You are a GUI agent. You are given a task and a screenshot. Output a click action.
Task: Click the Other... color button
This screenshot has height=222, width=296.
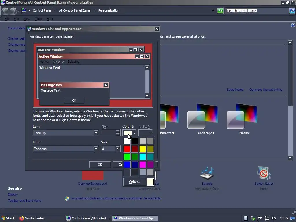pyautogui.click(x=135, y=182)
